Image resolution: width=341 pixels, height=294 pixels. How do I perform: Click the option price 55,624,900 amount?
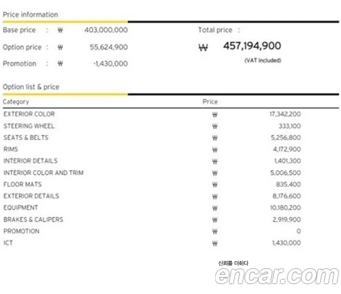click(x=109, y=47)
